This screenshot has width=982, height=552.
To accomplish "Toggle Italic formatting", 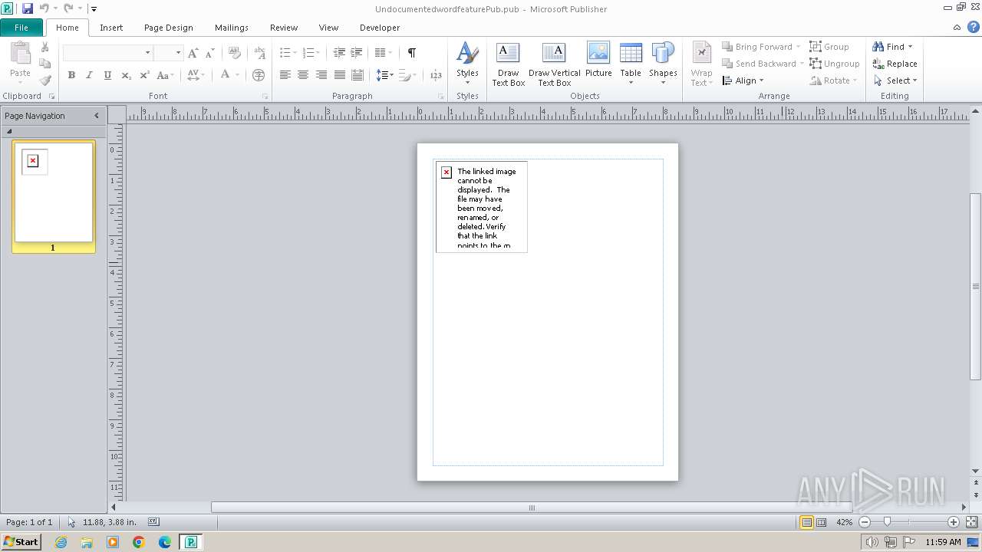I will [89, 75].
